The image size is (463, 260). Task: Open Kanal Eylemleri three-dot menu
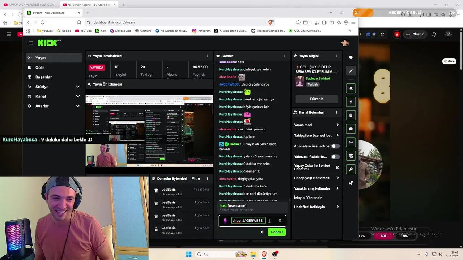(336, 112)
